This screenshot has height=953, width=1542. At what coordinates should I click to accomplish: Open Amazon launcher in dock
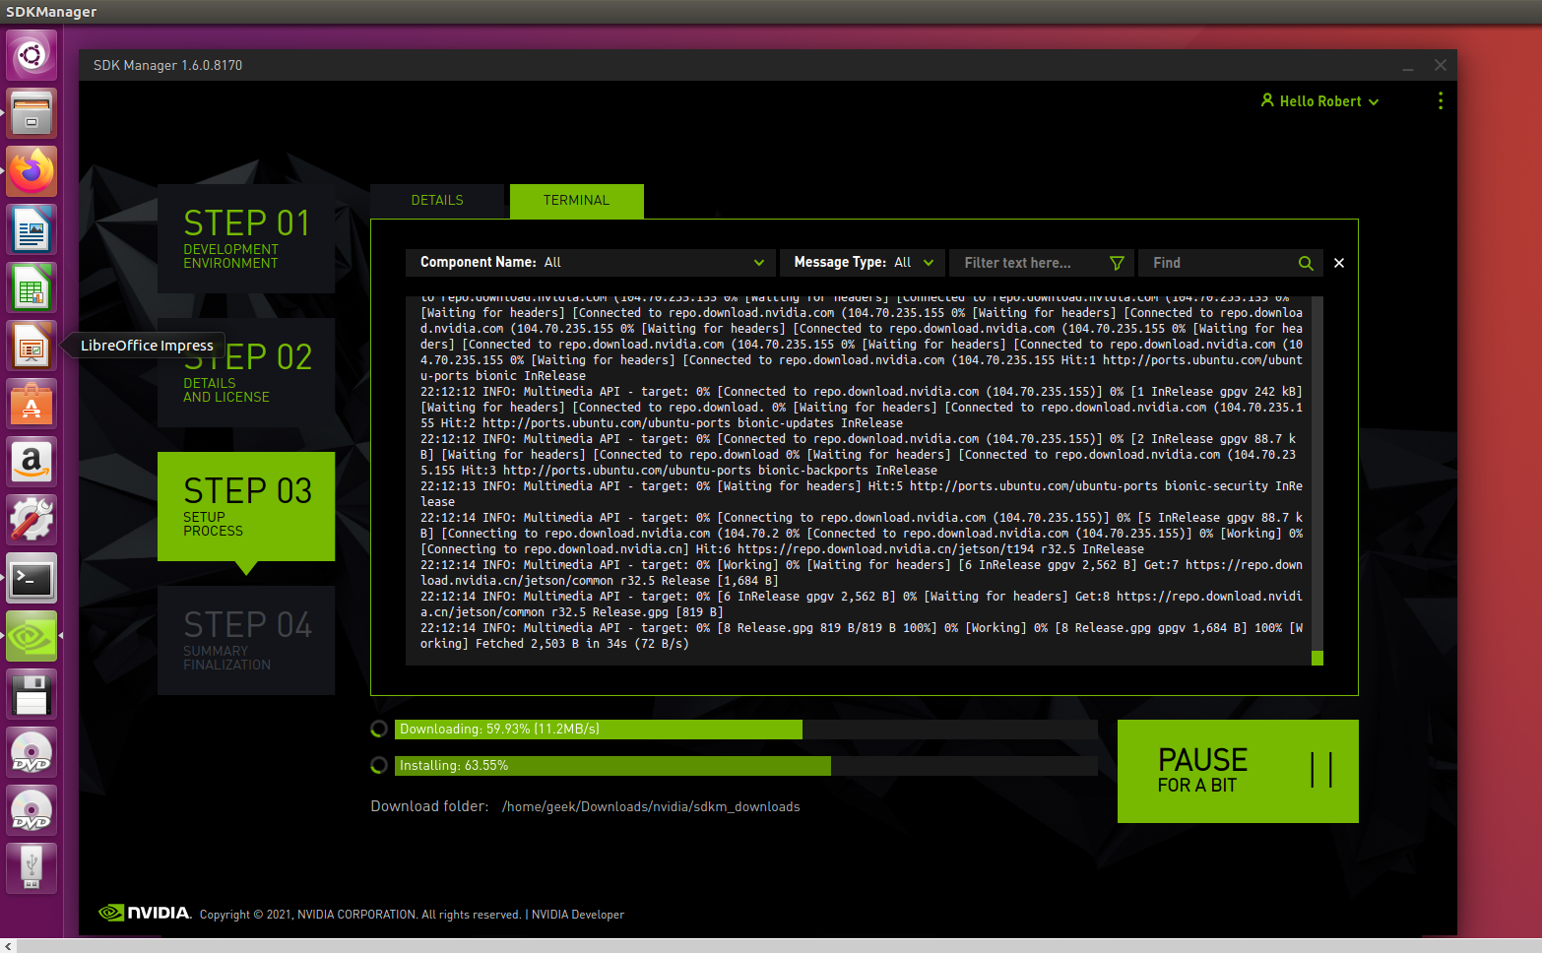[x=32, y=462]
